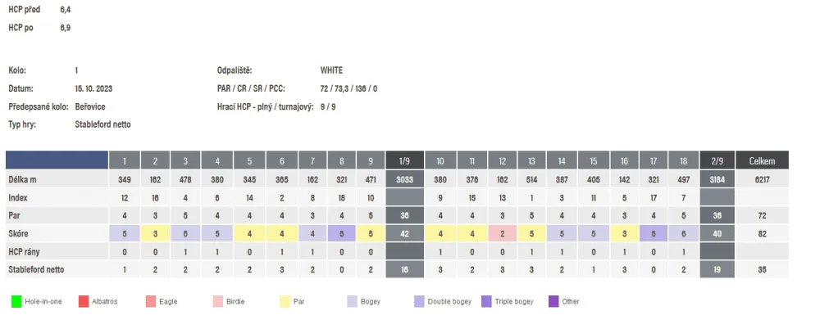Select the Celkem column header
Viewport: 820px width, 329px height.
coord(762,161)
